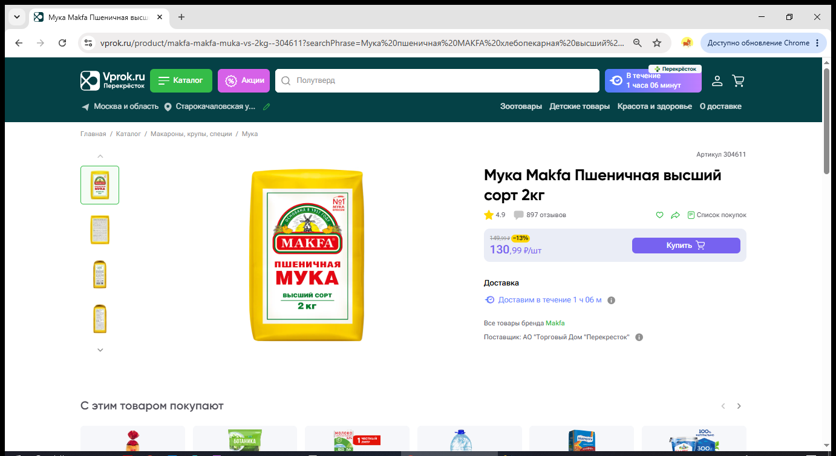The width and height of the screenshot is (836, 456).
Task: Bookmark this page with the star icon
Action: [x=657, y=43]
